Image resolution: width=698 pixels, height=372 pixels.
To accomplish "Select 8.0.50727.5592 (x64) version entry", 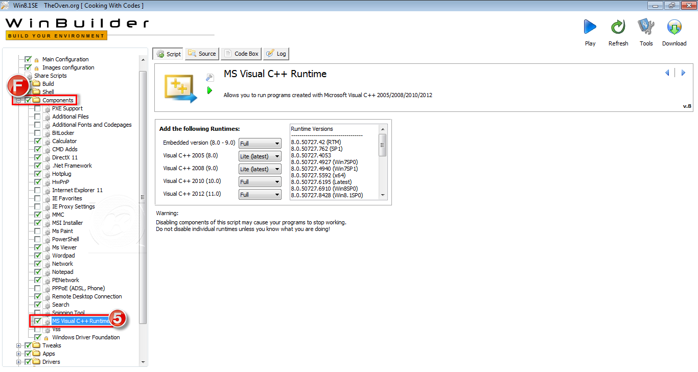I will [x=318, y=175].
